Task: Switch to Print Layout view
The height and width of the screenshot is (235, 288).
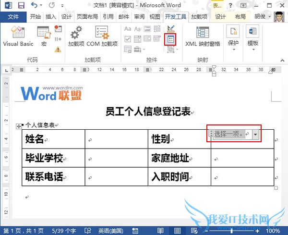Action: (x=177, y=231)
